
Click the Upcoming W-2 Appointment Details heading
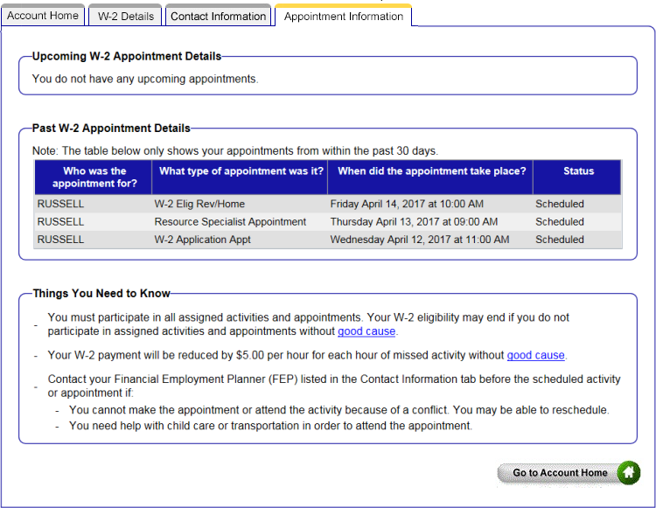tap(127, 57)
